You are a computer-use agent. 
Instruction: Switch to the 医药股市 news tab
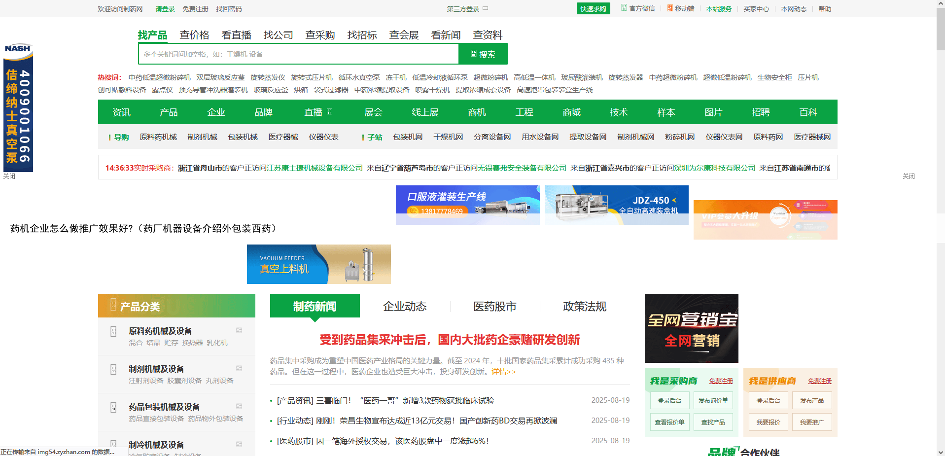pyautogui.click(x=494, y=306)
